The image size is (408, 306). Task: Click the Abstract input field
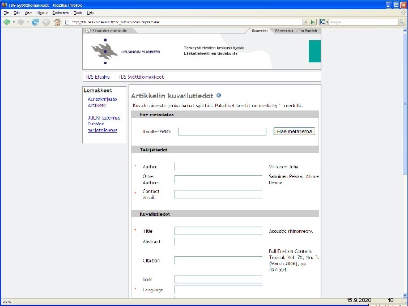click(218, 241)
